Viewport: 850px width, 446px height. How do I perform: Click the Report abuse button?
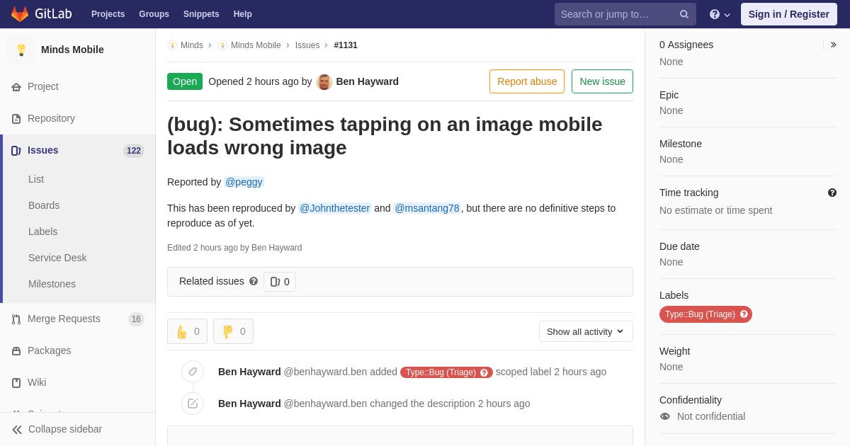(x=527, y=81)
